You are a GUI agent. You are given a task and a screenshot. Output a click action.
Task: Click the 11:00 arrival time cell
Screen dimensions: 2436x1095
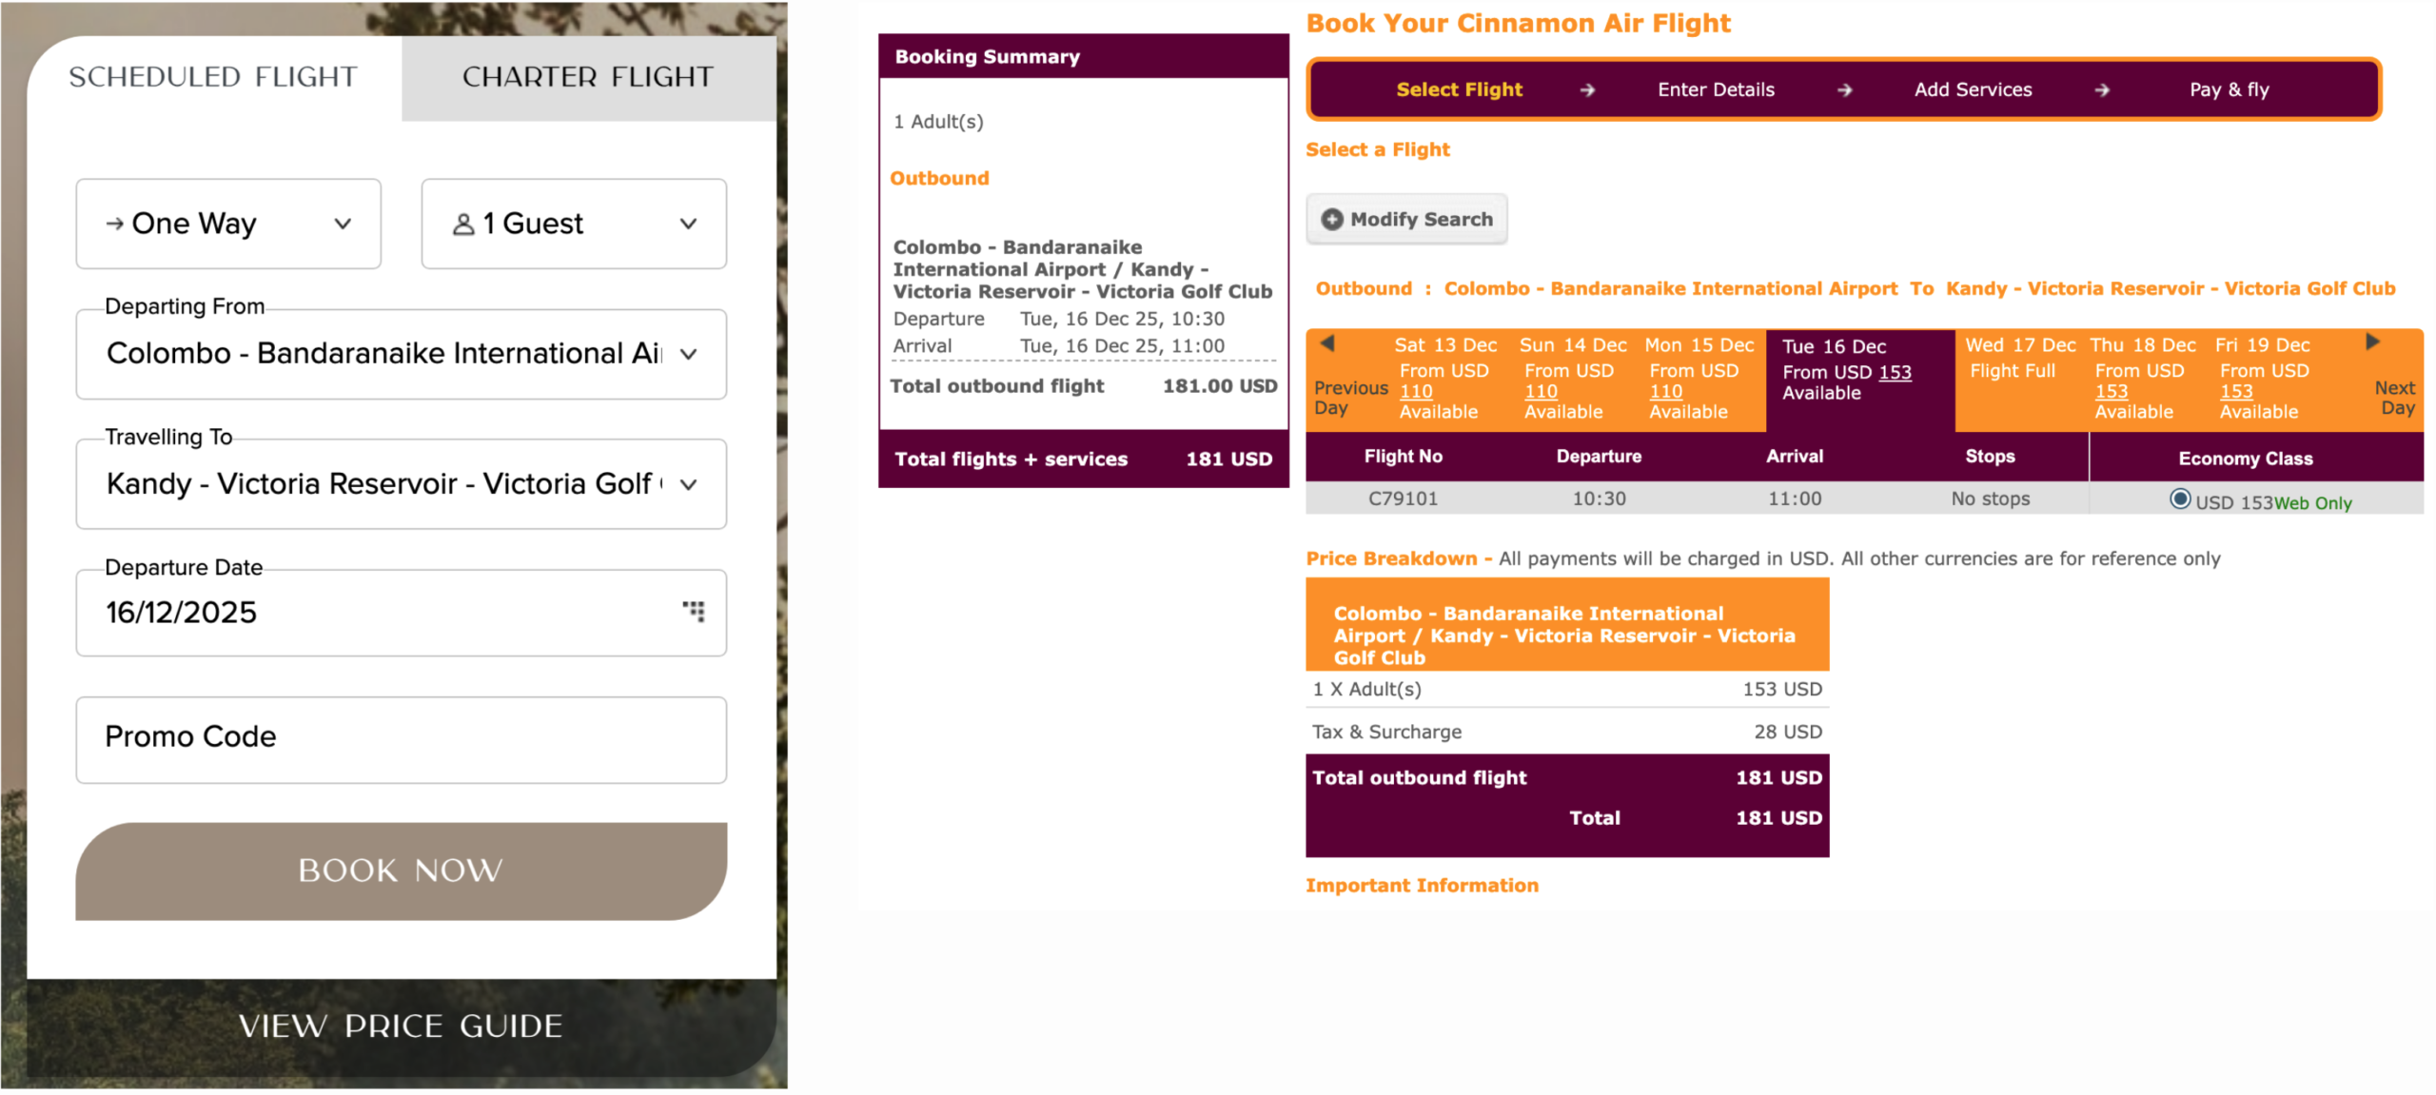pos(1795,499)
